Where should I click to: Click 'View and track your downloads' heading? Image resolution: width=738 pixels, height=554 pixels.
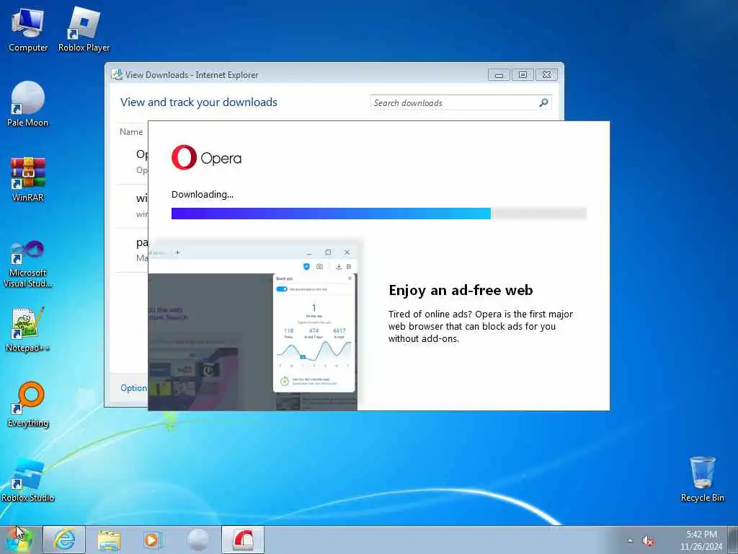pos(199,102)
